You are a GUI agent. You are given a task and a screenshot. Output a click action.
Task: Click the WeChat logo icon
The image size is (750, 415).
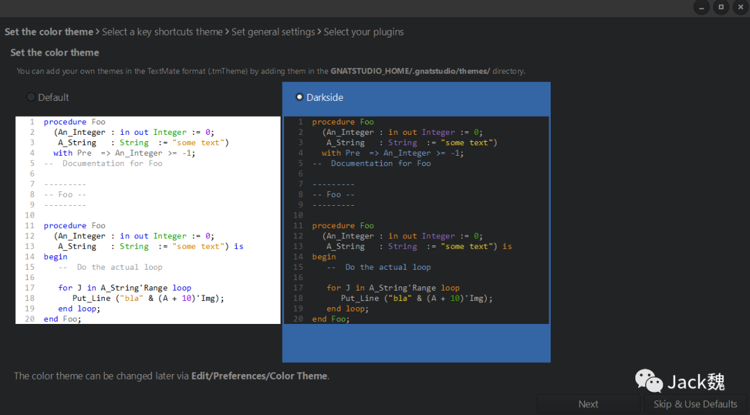click(649, 380)
